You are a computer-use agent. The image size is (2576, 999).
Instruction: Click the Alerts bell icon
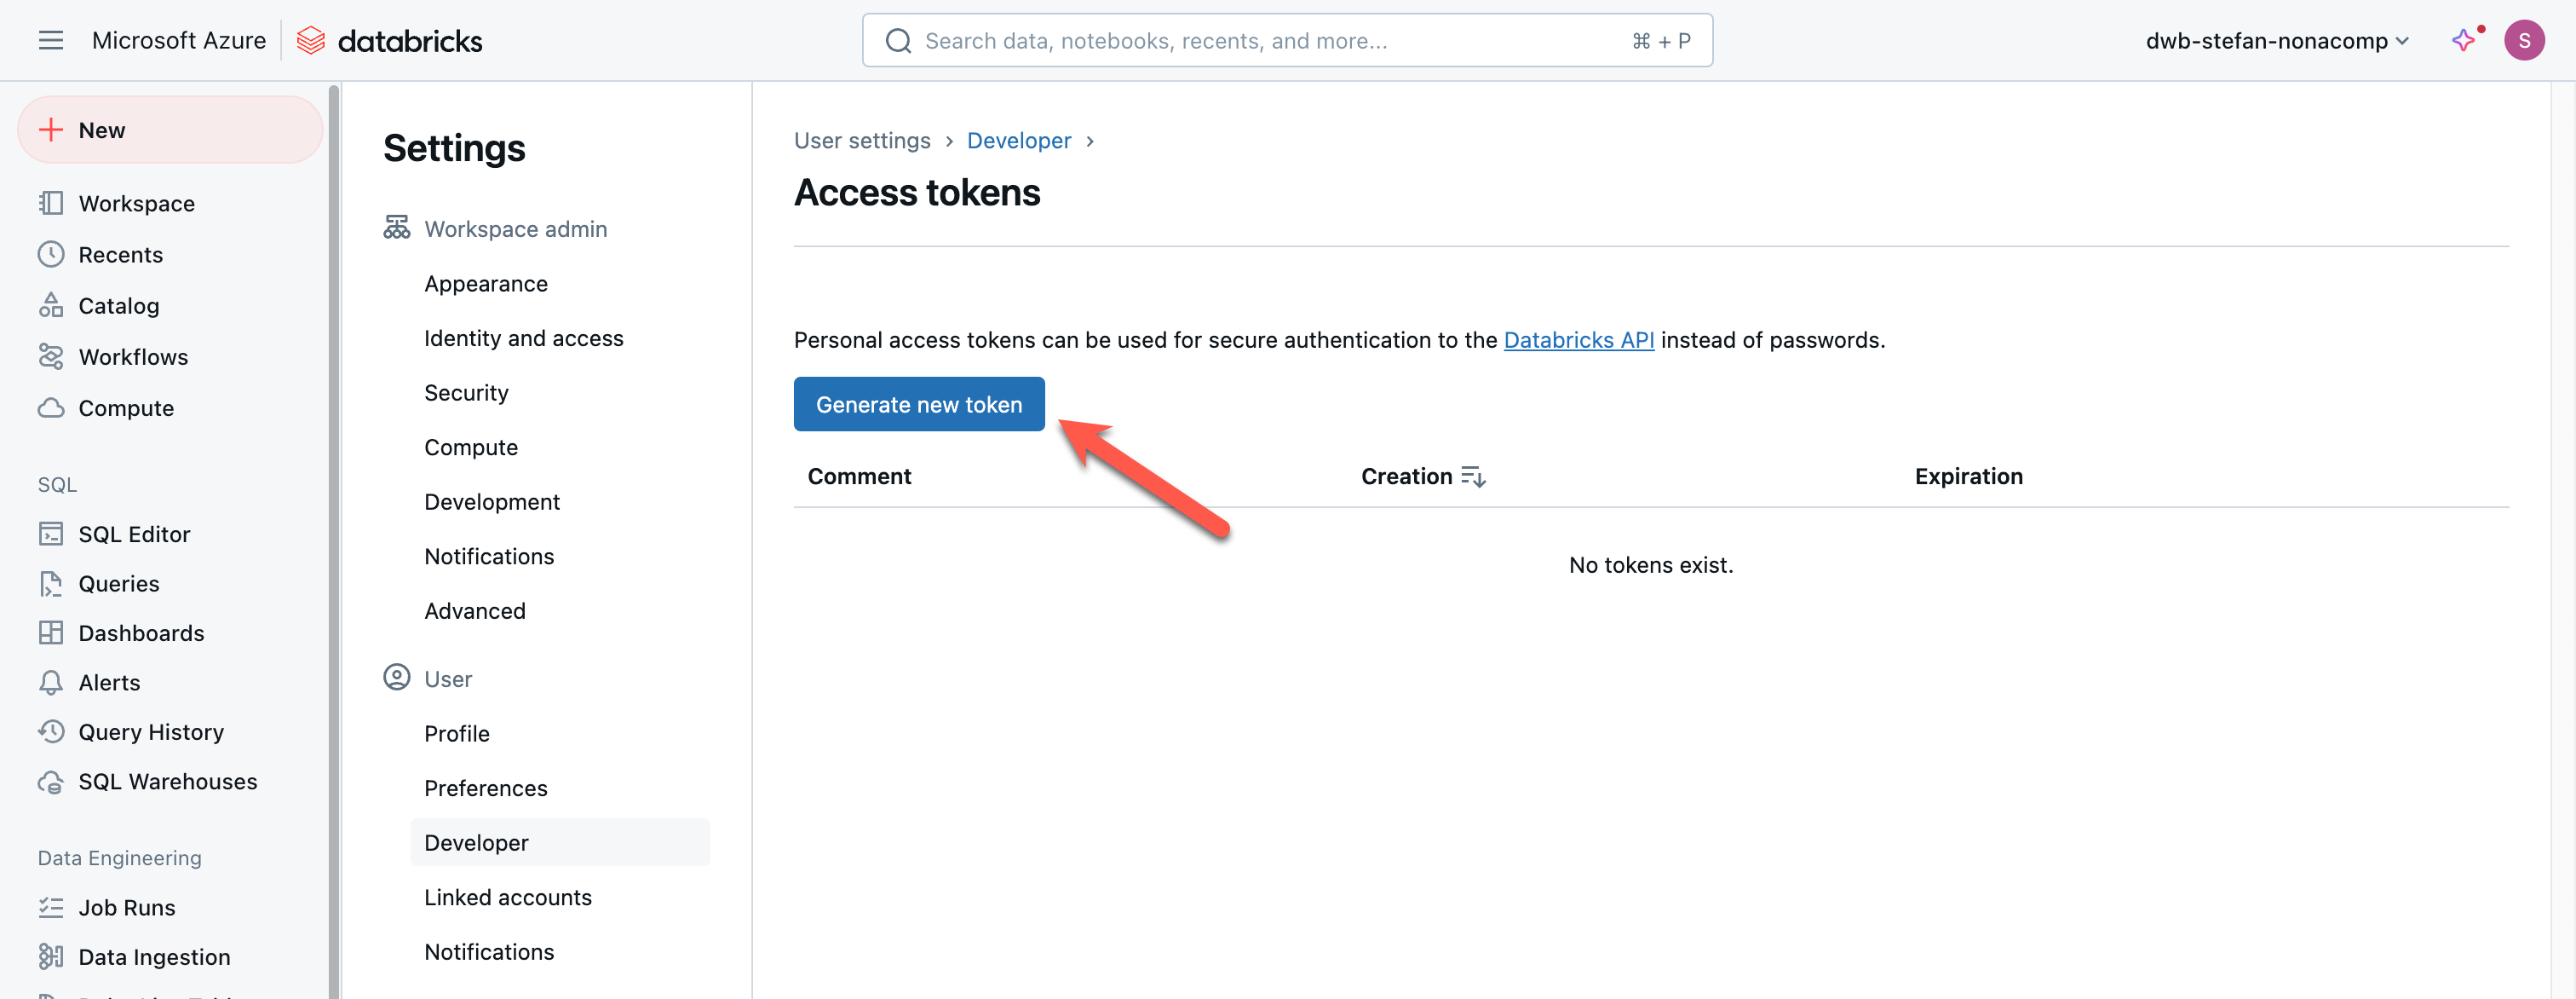[x=51, y=682]
